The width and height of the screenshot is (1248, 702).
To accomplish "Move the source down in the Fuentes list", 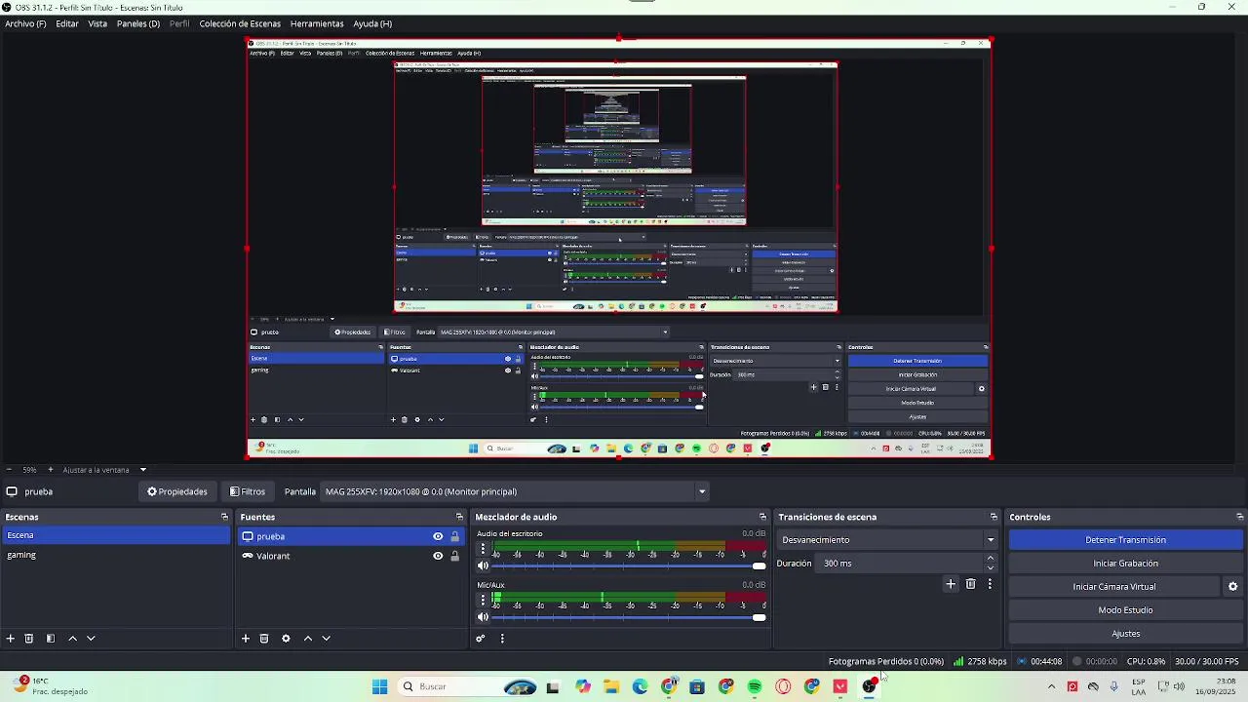I will pos(327,639).
